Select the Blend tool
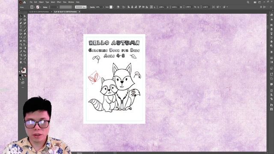This screenshot has height=154, width=274. [25, 51]
